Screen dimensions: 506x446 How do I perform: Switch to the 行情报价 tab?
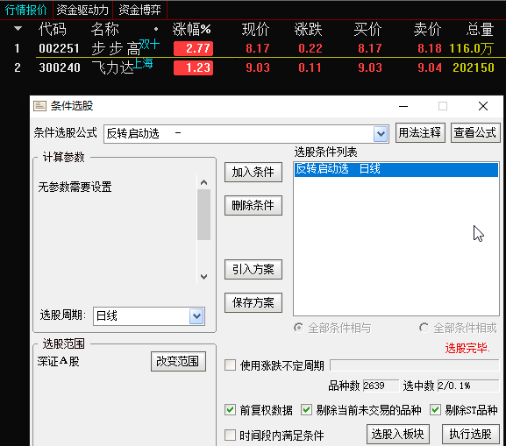pos(26,10)
